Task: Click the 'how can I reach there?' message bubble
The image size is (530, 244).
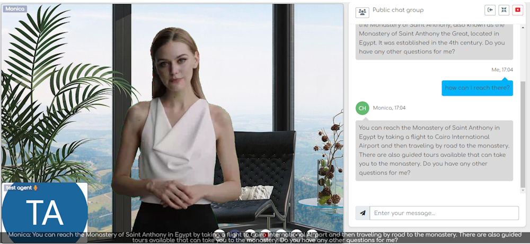Action: tap(478, 88)
